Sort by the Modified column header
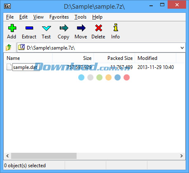 click(156, 58)
